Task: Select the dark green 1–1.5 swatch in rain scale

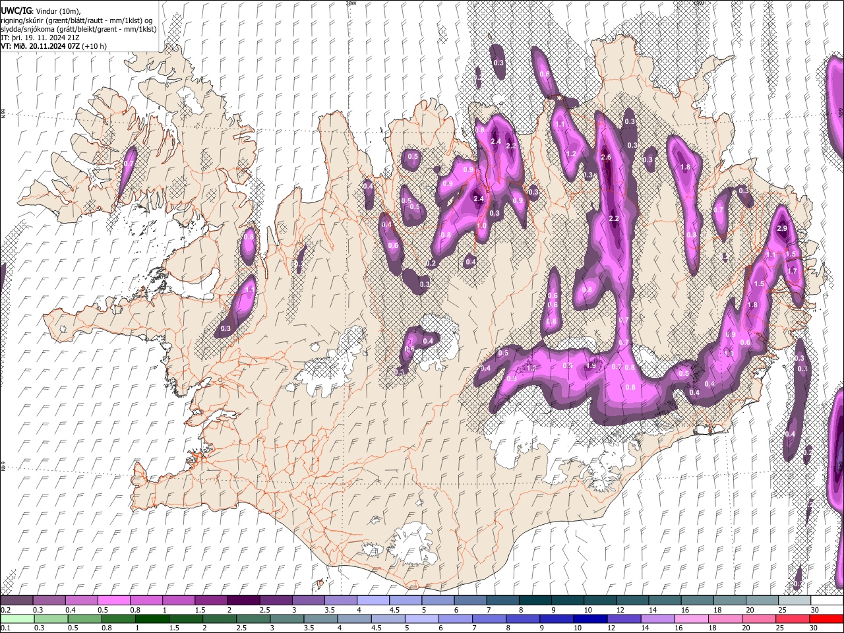Action: (152, 618)
